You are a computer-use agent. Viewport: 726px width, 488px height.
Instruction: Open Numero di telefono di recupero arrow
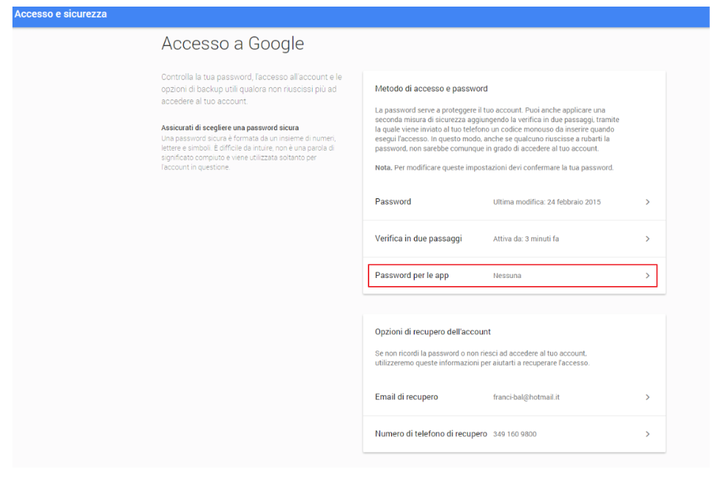[648, 434]
